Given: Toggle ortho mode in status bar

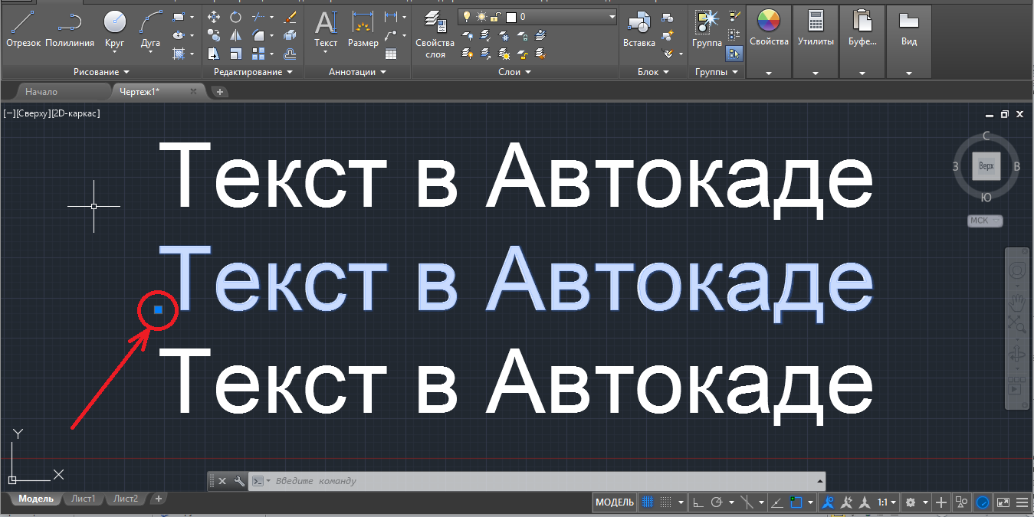Looking at the screenshot, I should tap(698, 502).
